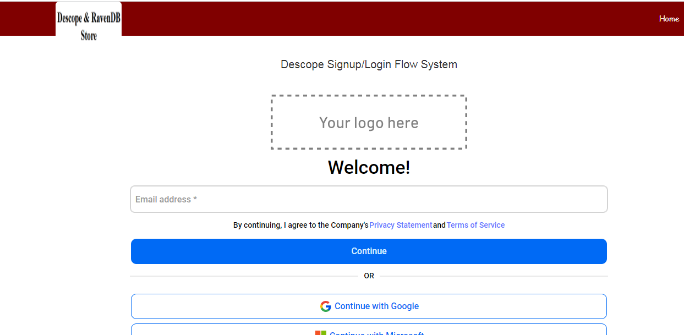
Task: Open the Privacy Statement link
Action: [401, 225]
